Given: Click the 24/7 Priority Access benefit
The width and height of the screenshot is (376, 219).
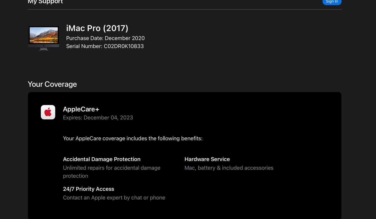Looking at the screenshot, I should (x=88, y=189).
